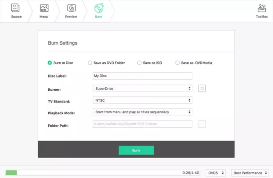Click the Burn Settings heading
The image size is (273, 178).
click(x=63, y=43)
